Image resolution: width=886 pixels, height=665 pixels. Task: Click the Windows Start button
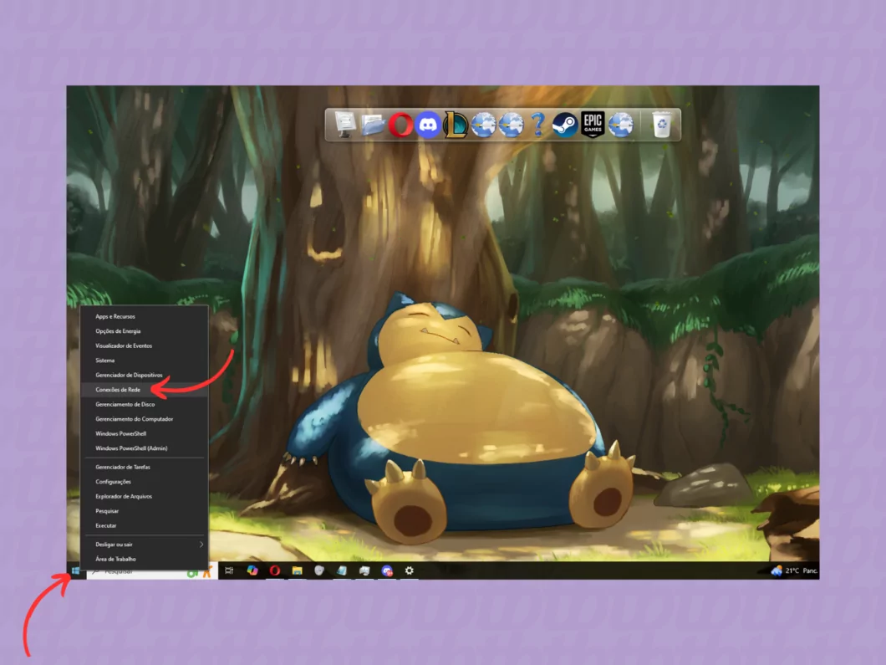click(x=76, y=570)
